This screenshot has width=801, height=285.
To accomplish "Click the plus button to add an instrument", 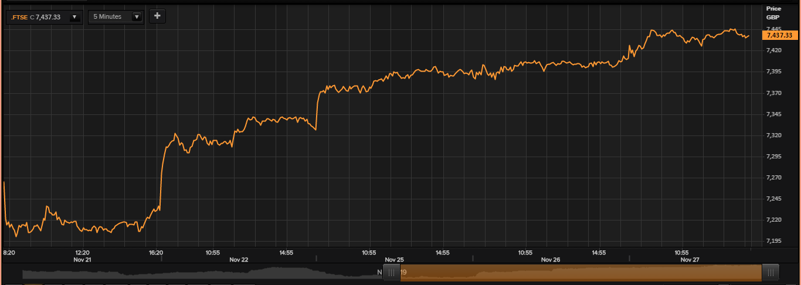I will (157, 16).
